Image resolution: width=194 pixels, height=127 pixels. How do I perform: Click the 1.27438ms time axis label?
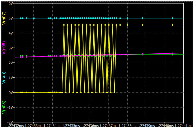click(x=127, y=125)
